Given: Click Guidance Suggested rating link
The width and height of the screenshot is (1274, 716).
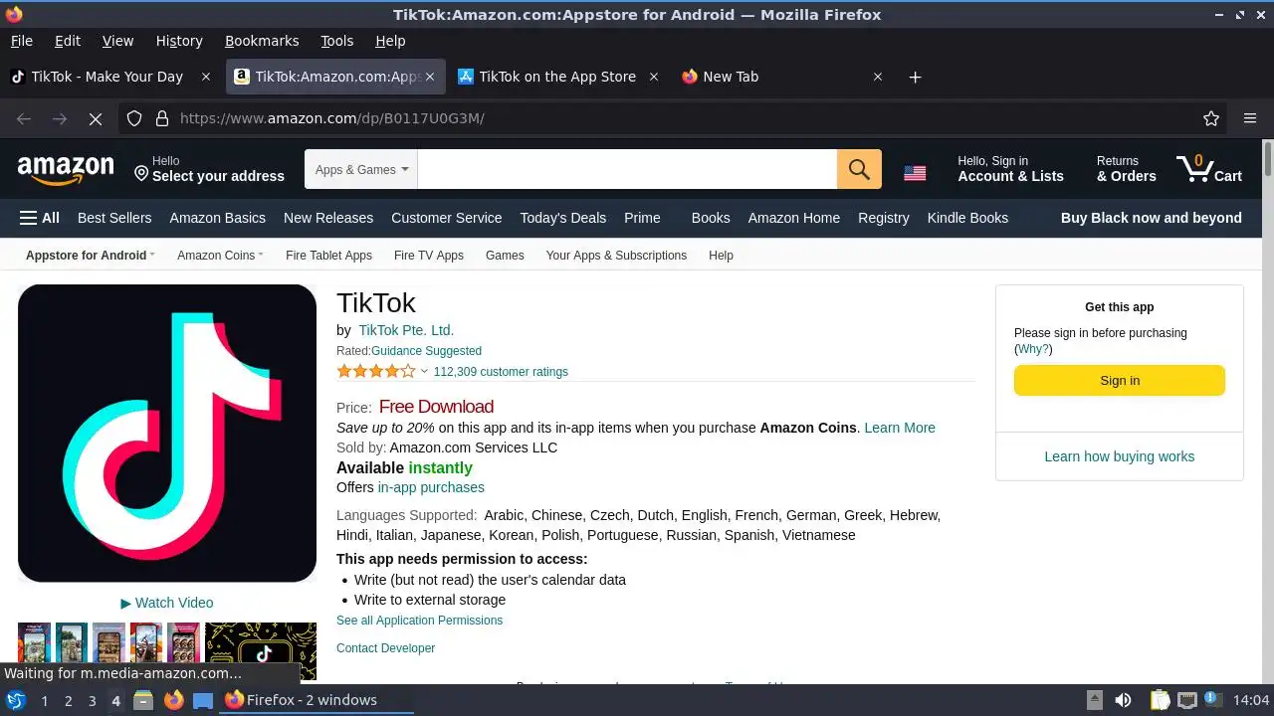Looking at the screenshot, I should click(x=426, y=351).
